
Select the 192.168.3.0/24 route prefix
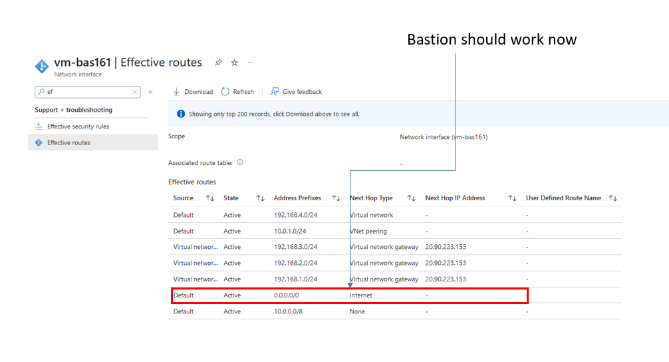coord(295,247)
